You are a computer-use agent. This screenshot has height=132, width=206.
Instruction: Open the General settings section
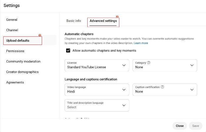[x=12, y=20]
